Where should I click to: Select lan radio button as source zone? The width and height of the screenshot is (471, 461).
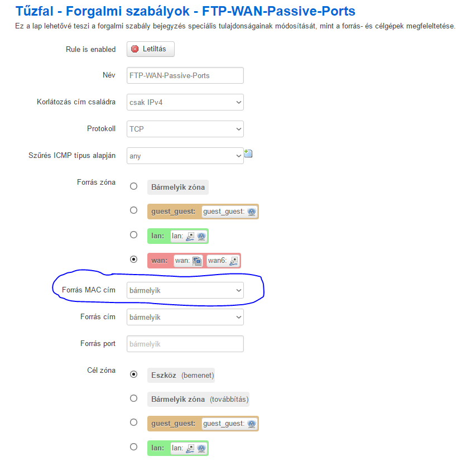(134, 234)
